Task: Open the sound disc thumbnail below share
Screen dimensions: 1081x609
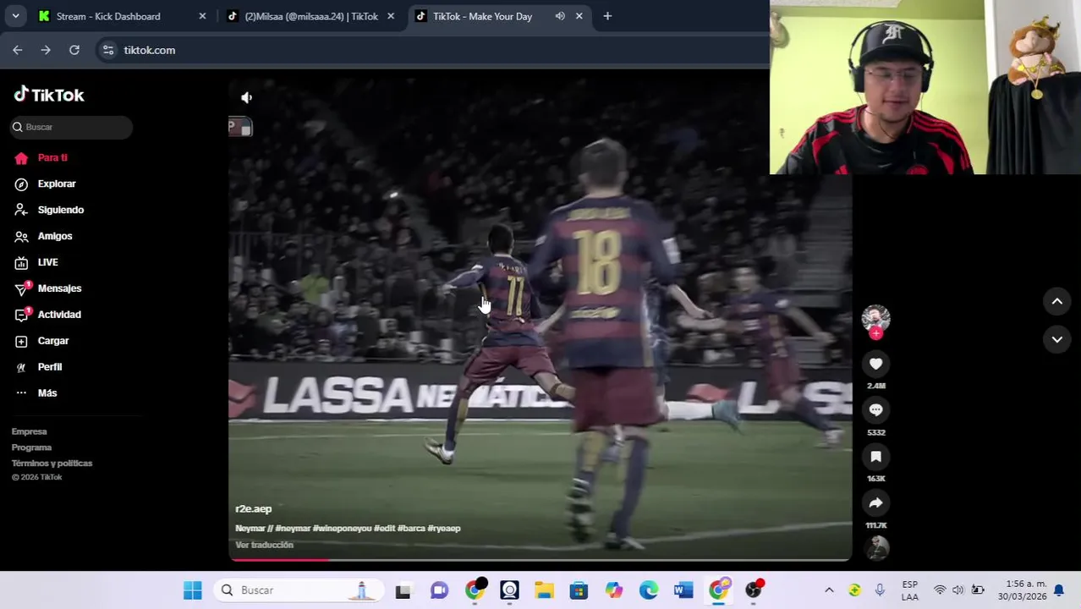Action: (x=877, y=548)
